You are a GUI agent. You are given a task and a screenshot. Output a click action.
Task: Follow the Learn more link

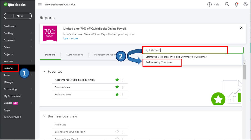click(71, 39)
